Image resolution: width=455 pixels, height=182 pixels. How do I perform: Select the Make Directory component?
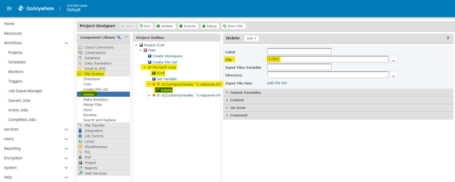tap(96, 99)
